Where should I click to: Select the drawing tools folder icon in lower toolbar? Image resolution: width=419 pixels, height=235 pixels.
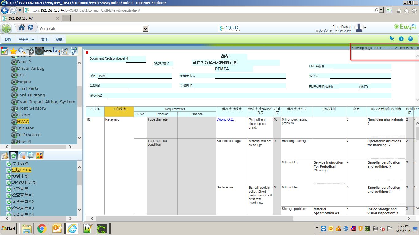pyautogui.click(x=5, y=155)
